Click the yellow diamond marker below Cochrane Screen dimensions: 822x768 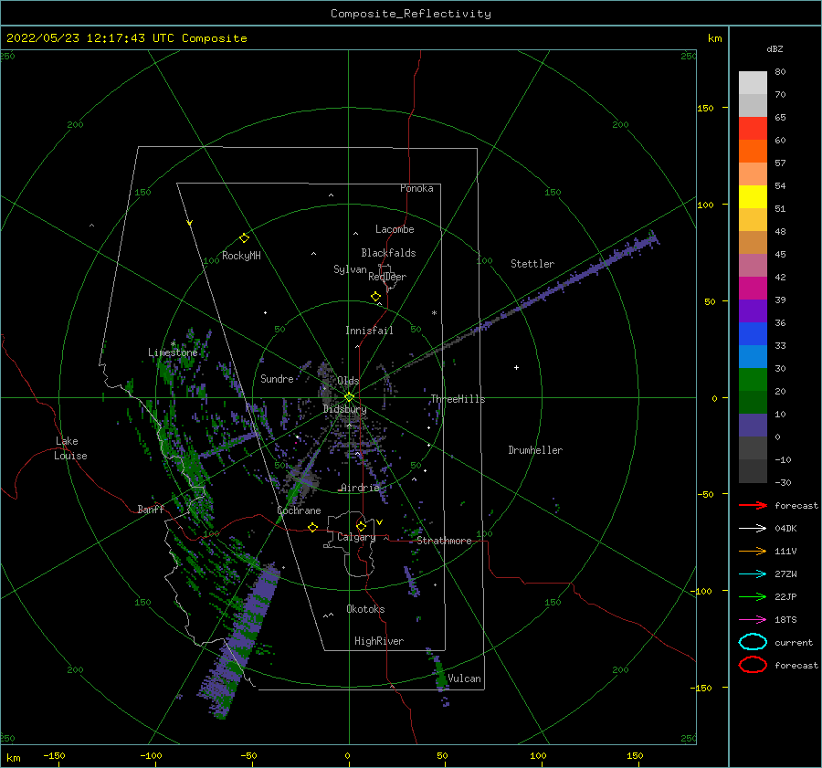click(x=313, y=527)
